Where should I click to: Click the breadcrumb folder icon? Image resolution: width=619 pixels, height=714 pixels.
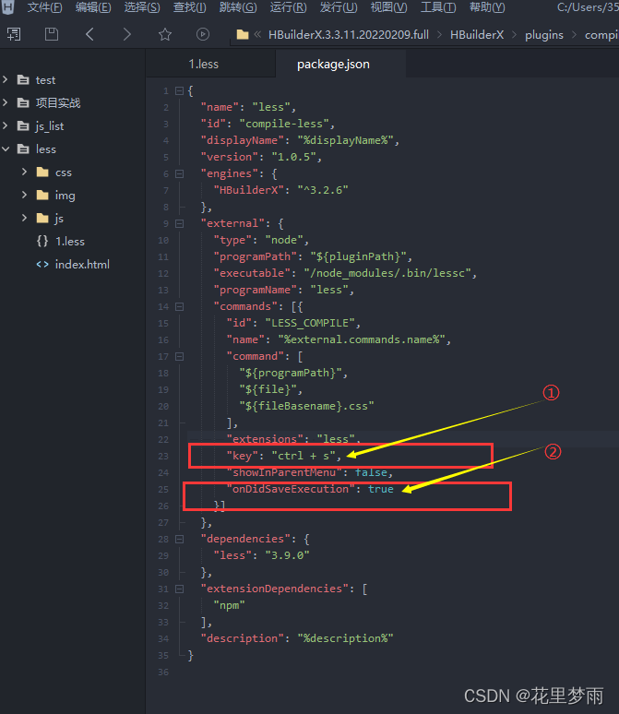(243, 35)
